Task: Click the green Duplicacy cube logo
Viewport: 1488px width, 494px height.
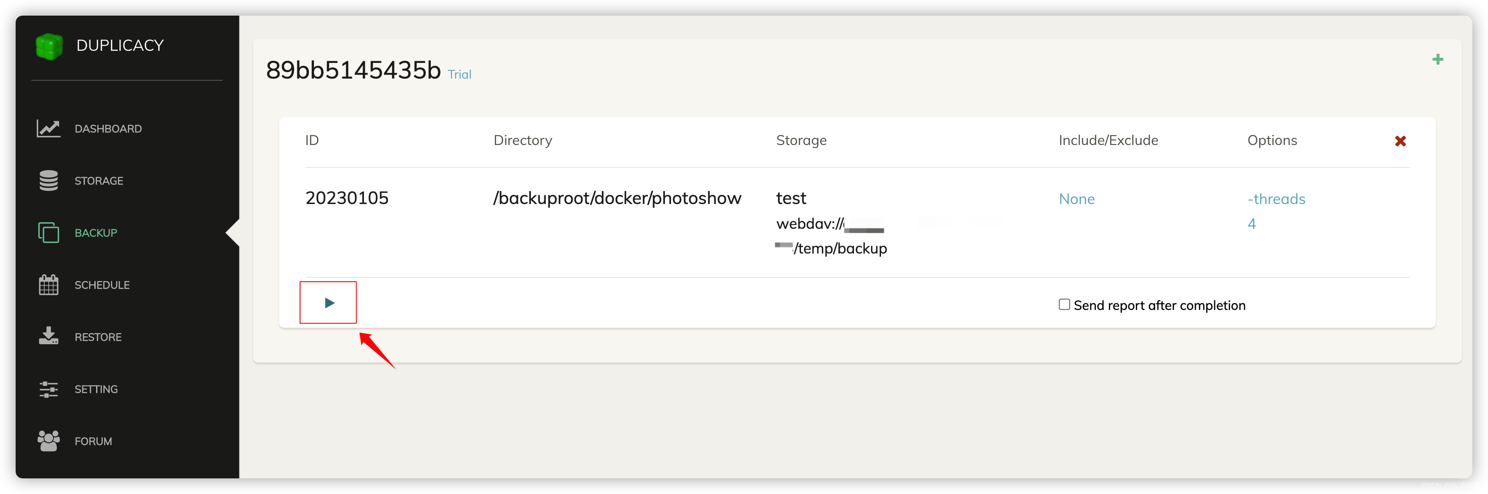Action: (49, 46)
